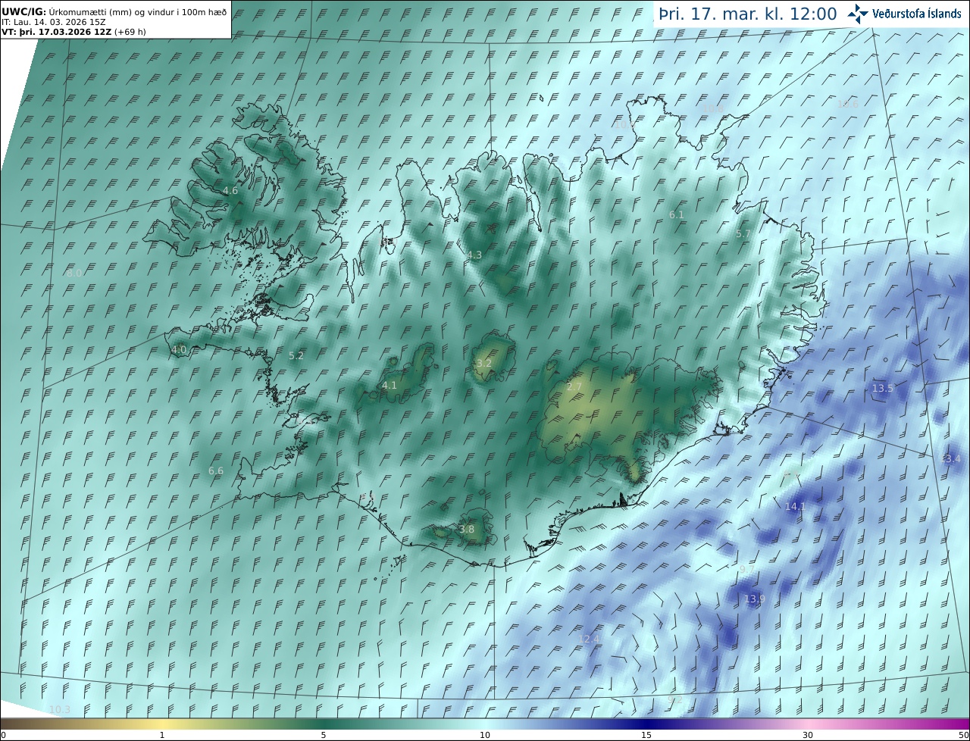Click the 4.3 value in north Iceland
Viewport: 970px width, 741px height.
[474, 255]
